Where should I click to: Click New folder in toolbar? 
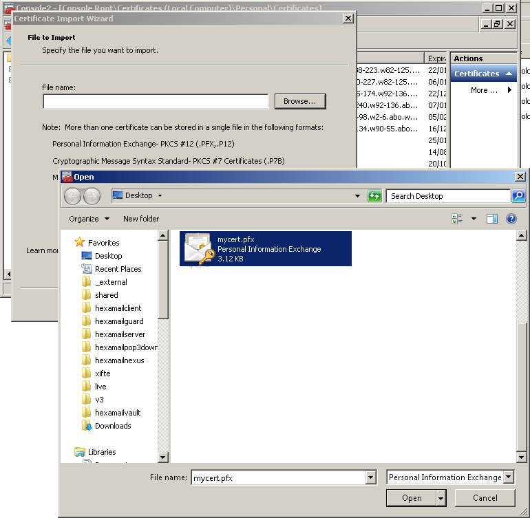(141, 219)
